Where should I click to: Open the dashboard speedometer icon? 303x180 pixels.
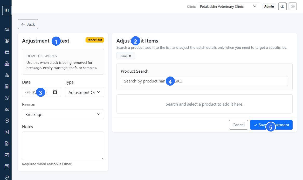pos(7,29)
